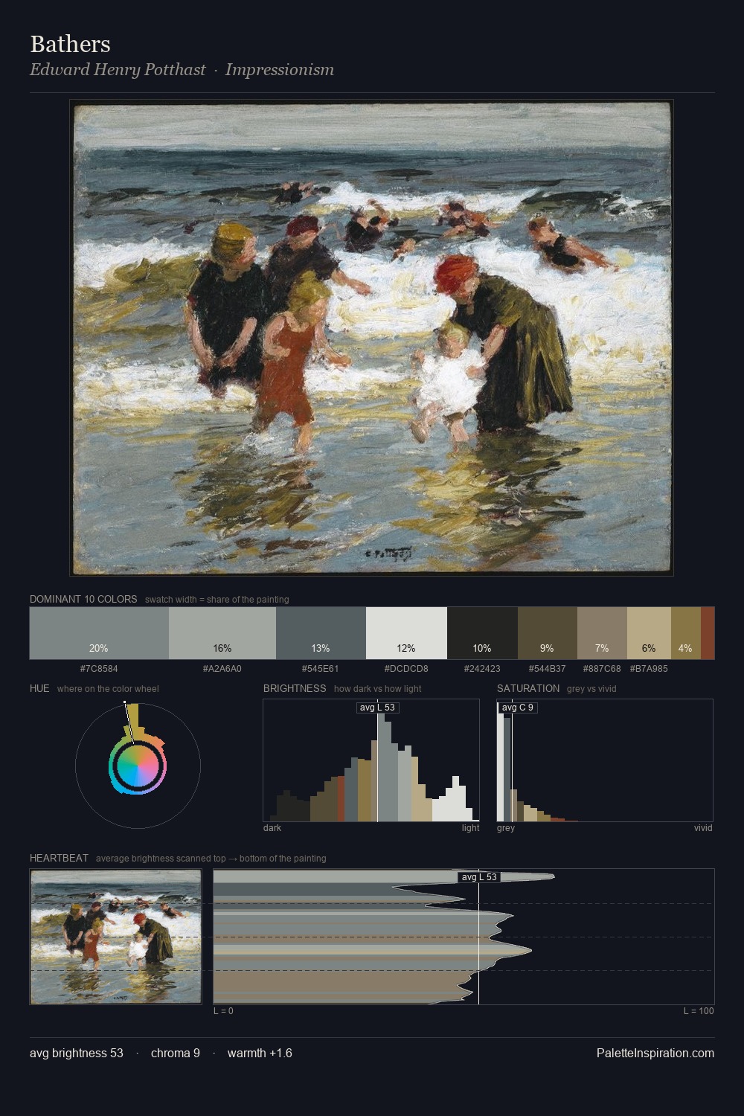744x1116 pixels.
Task: Click the hex code #B7A985 label
Action: click(649, 668)
